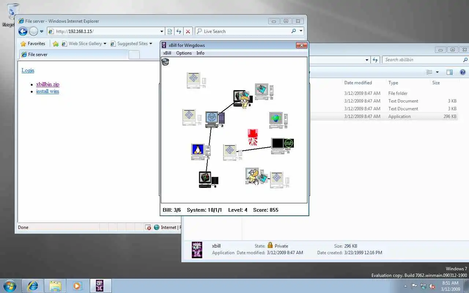The height and width of the screenshot is (293, 469).
Task: Click the Score: 855 status text
Action: [266, 210]
